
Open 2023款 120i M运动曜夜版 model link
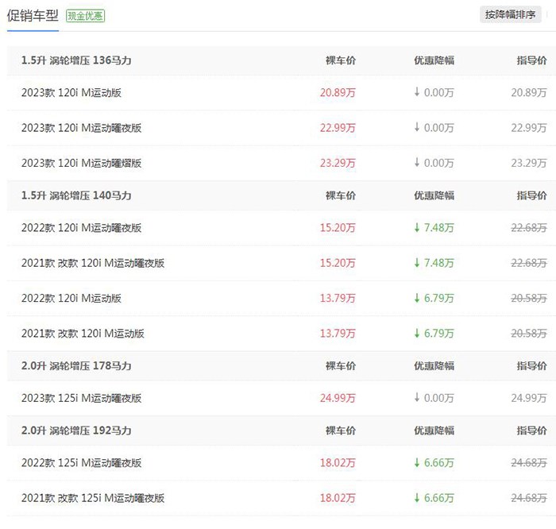point(81,128)
